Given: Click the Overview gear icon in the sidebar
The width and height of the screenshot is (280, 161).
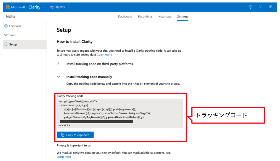Looking at the screenshot, I should click(6, 26).
